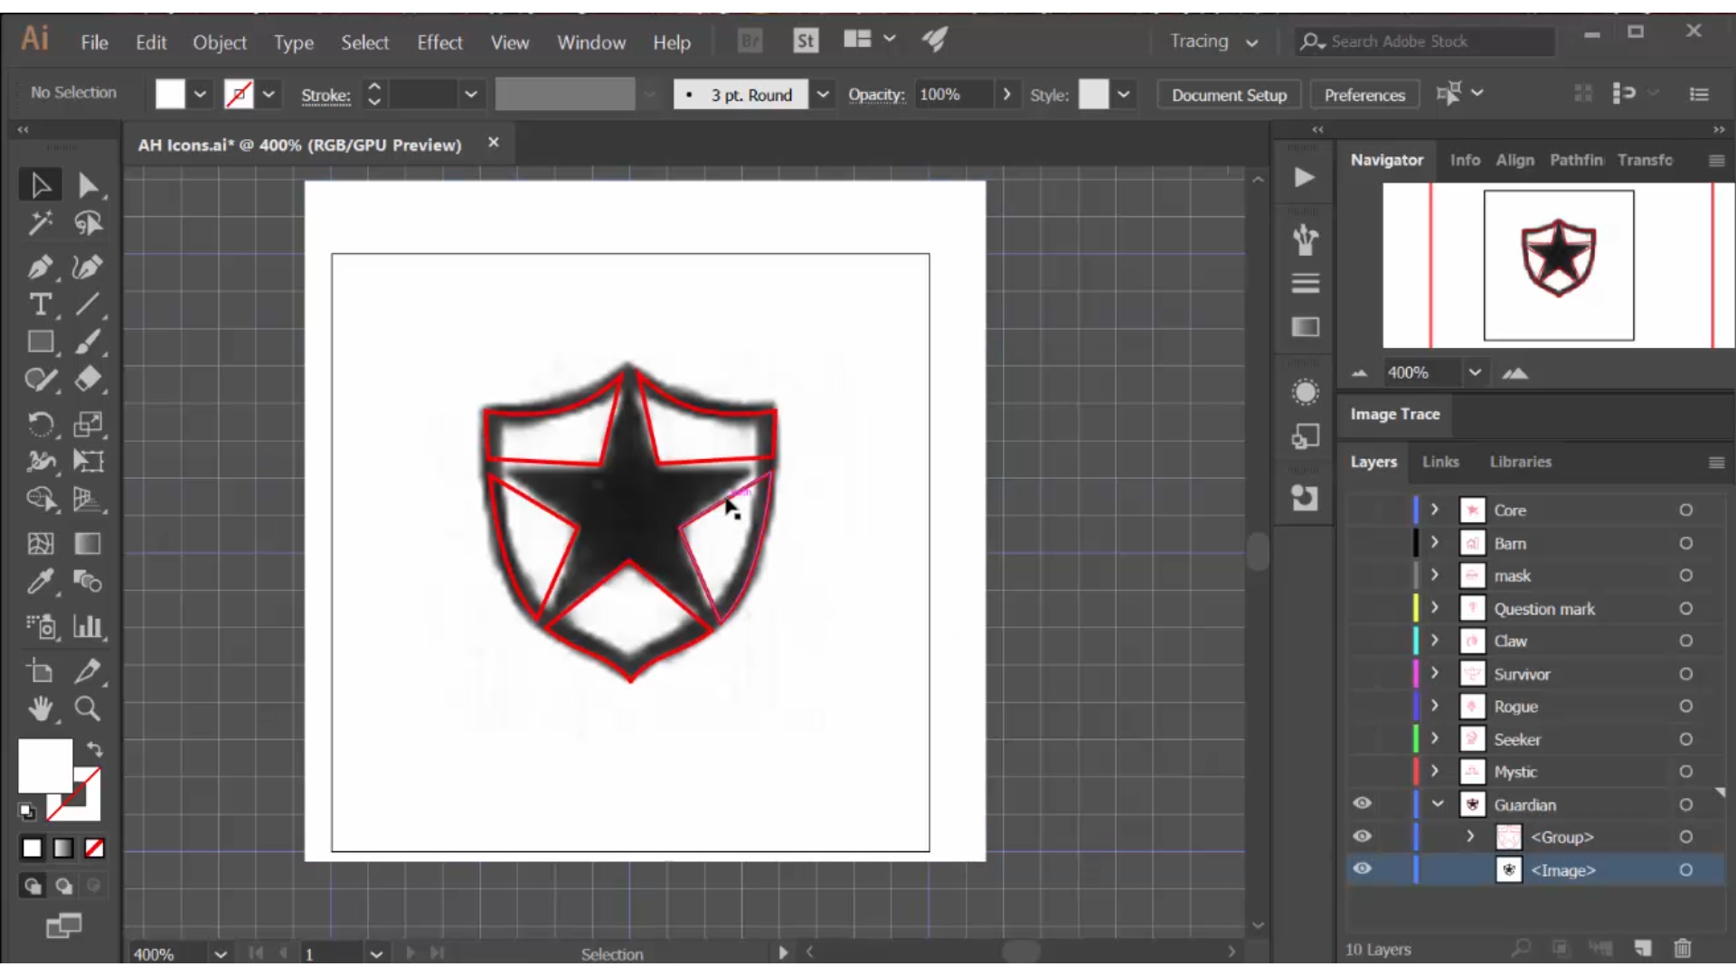The height and width of the screenshot is (976, 1736).
Task: Hide the Group inside Guardian
Action: [x=1363, y=836]
